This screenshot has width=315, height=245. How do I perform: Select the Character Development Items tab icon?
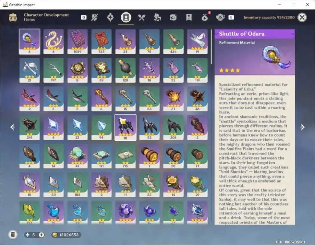tap(126, 17)
